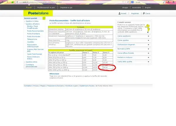Click Scadenzario fiscale footer link
176x126 pixels.
87,86
